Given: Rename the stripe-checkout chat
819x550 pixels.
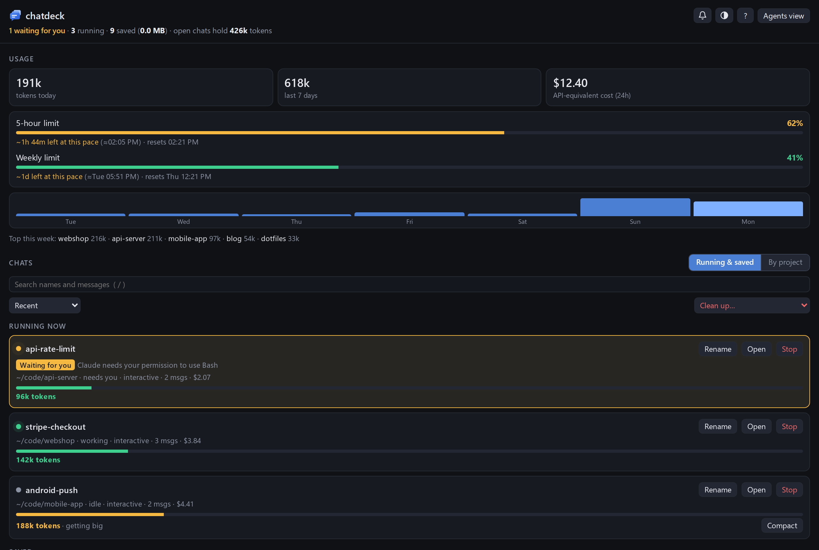Looking at the screenshot, I should (x=718, y=427).
